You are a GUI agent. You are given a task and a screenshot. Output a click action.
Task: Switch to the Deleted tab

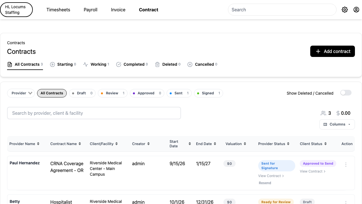tap(168, 64)
